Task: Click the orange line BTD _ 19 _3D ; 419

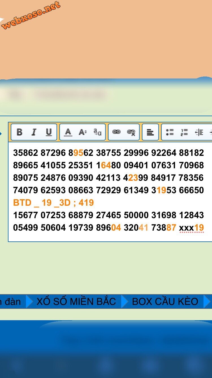Action: point(53,203)
